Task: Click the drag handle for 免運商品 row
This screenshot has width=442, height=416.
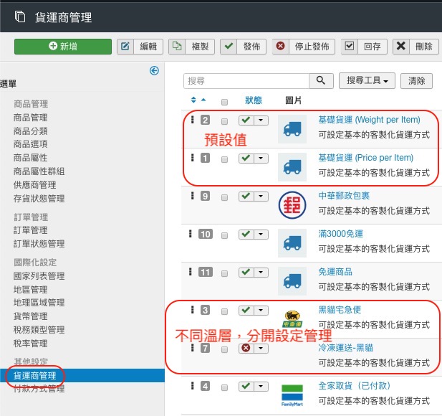Action: 192,272
